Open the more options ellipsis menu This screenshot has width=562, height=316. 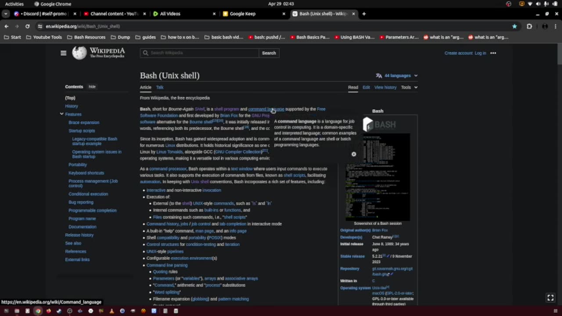coord(493,53)
